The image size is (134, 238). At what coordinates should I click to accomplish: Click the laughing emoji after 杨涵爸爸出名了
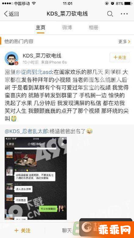90,131
